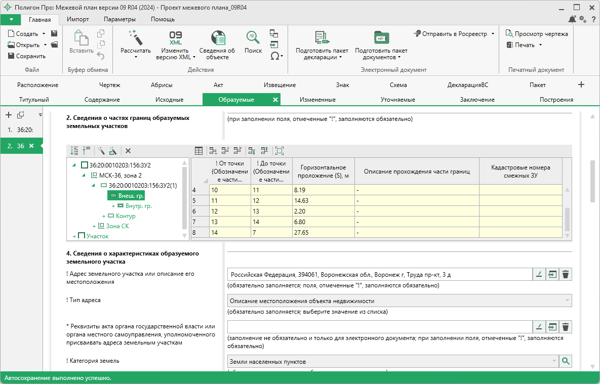Click the Сохранить button
Image resolution: width=600 pixels, height=384 pixels.
27,56
